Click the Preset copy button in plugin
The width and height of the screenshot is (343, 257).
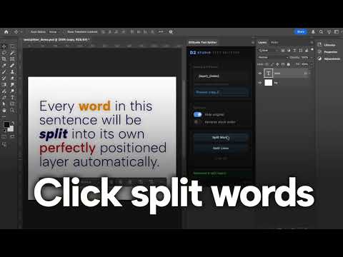[x=222, y=92]
